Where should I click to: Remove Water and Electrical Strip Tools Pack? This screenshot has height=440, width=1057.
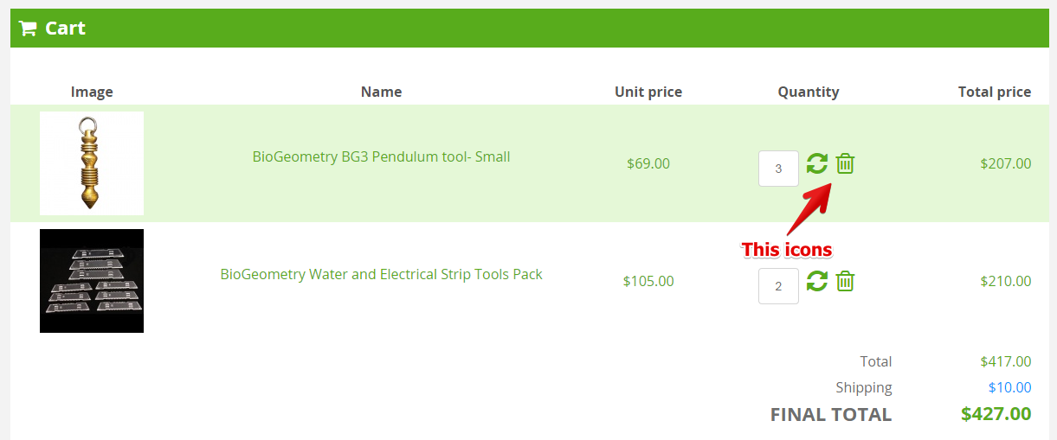tap(846, 281)
